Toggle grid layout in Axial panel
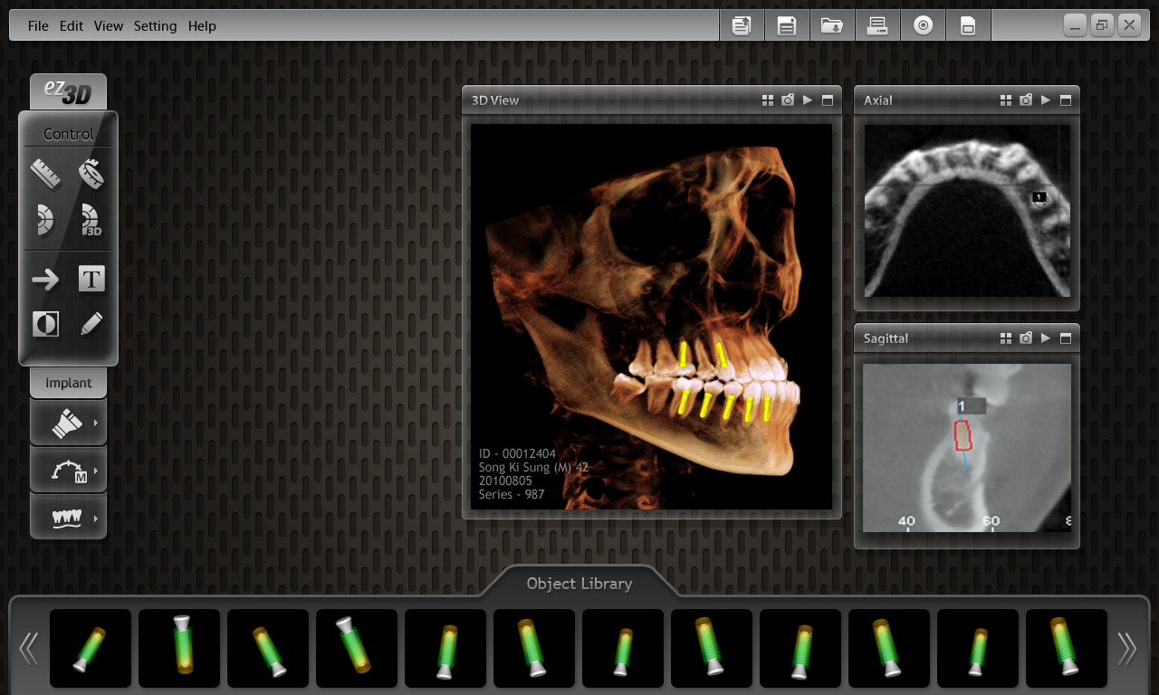 [x=1006, y=100]
